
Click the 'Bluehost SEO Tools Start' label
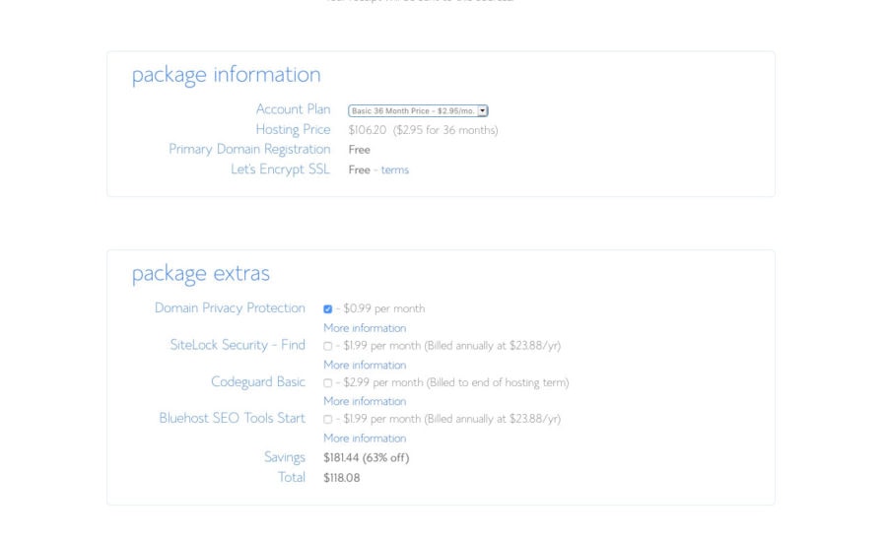pyautogui.click(x=232, y=418)
